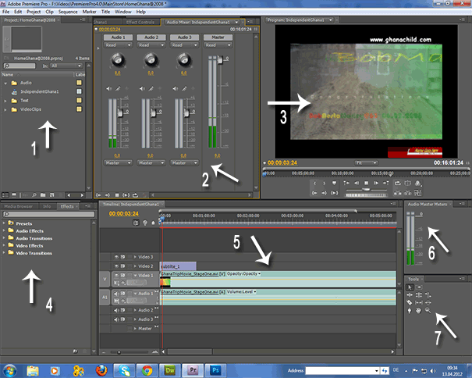Select the Pen tool in Tools panel
Screen dimensions: 472x378
coord(411,310)
